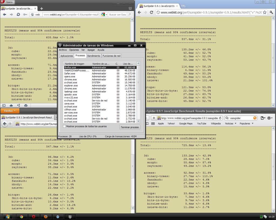Switch to Rendimiento tab in Task Manager
The image size is (276, 220).
point(94,56)
